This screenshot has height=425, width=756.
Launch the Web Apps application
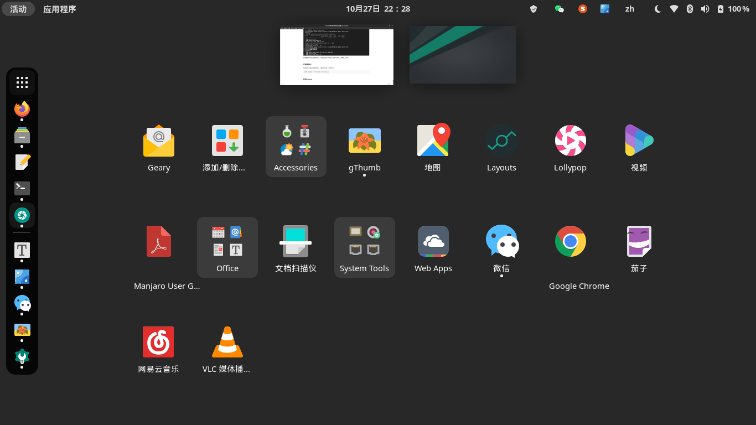point(433,248)
